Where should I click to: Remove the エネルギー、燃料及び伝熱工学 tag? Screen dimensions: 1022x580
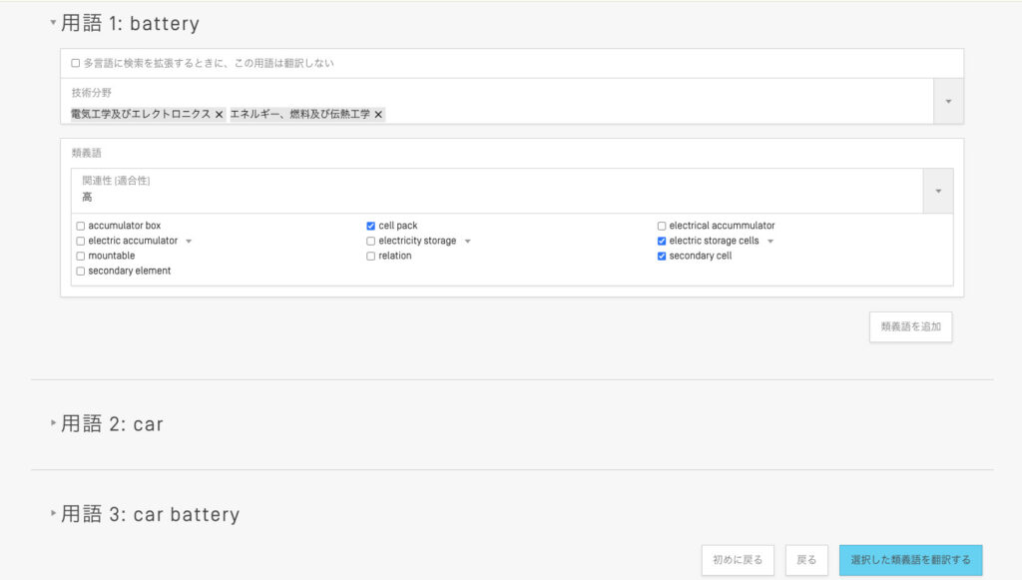pos(378,115)
